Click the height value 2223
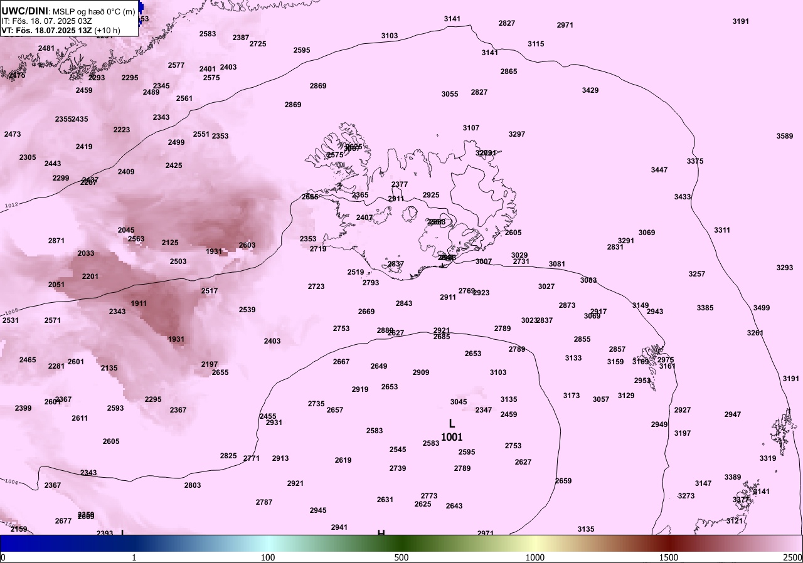Image resolution: width=803 pixels, height=563 pixels. pos(122,130)
